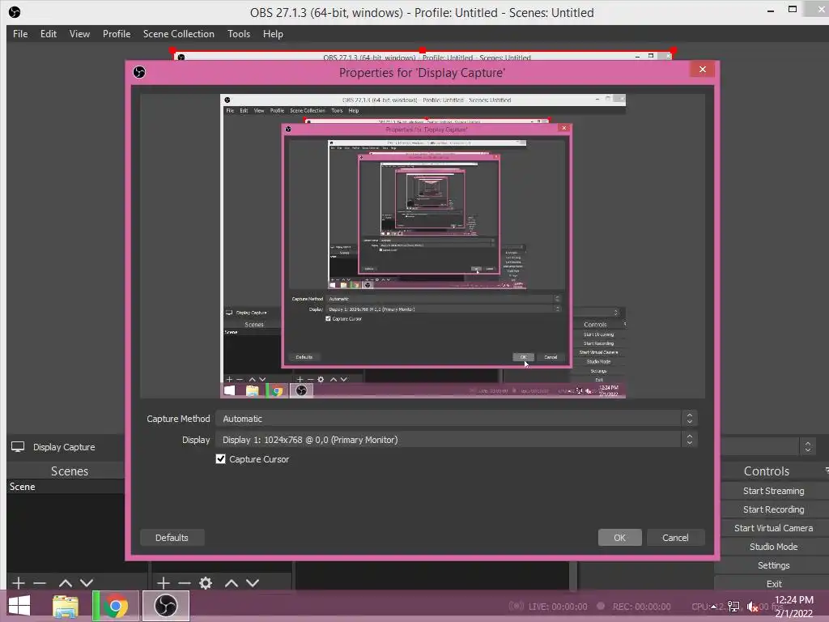Click the Exit button in Controls
Image resolution: width=829 pixels, height=622 pixels.
click(x=773, y=583)
